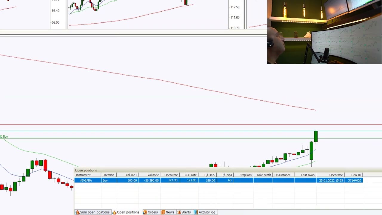Click the Volume1 column header
This screenshot has width=382, height=215.
(131, 175)
